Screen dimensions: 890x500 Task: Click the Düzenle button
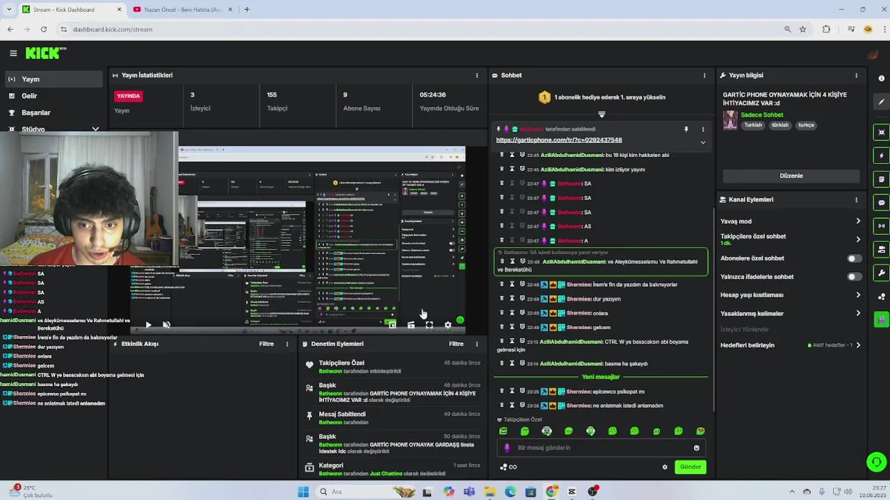(x=791, y=176)
